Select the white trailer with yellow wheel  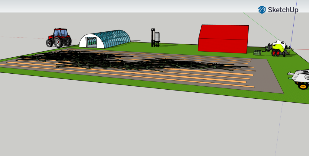(299, 79)
